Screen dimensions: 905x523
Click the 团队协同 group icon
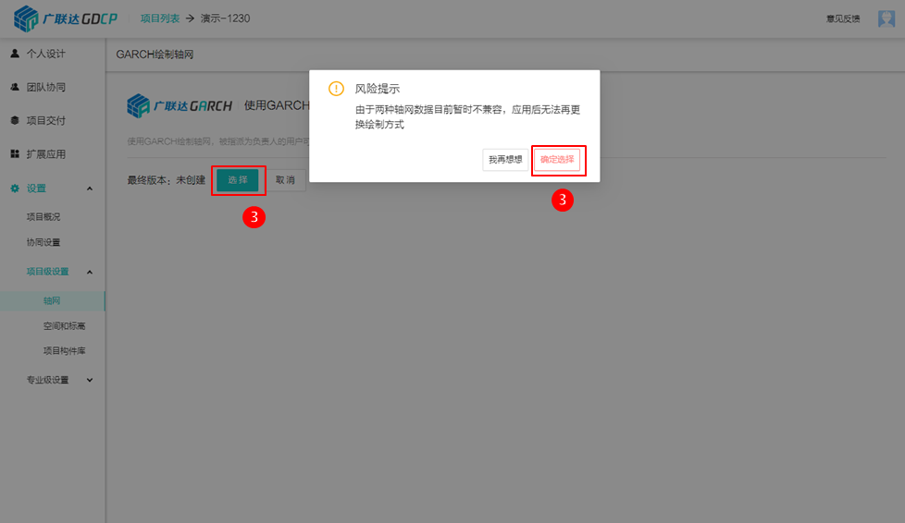click(x=15, y=87)
